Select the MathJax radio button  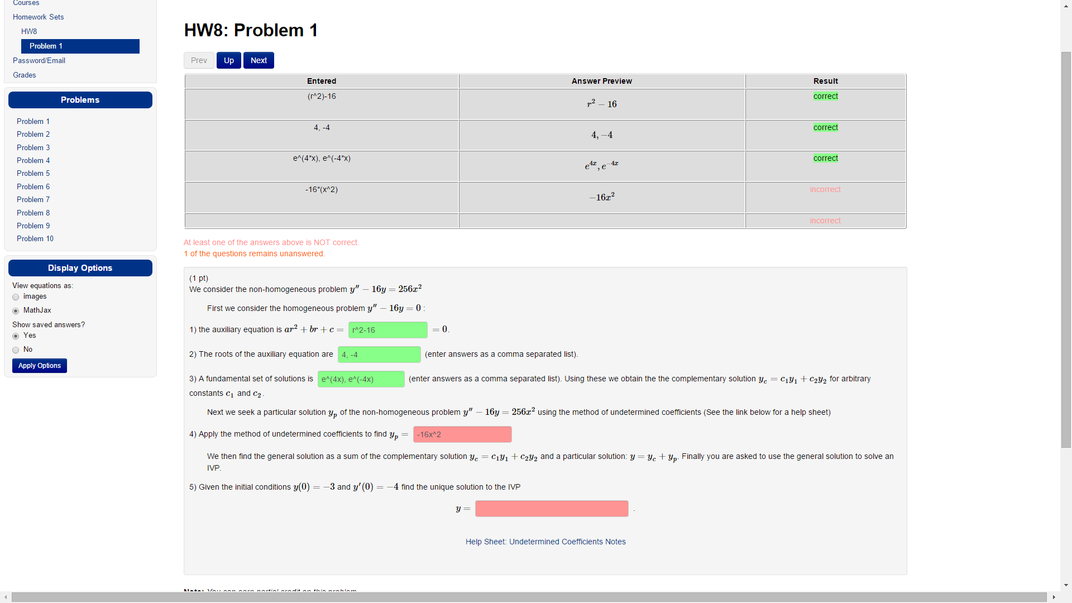[16, 310]
